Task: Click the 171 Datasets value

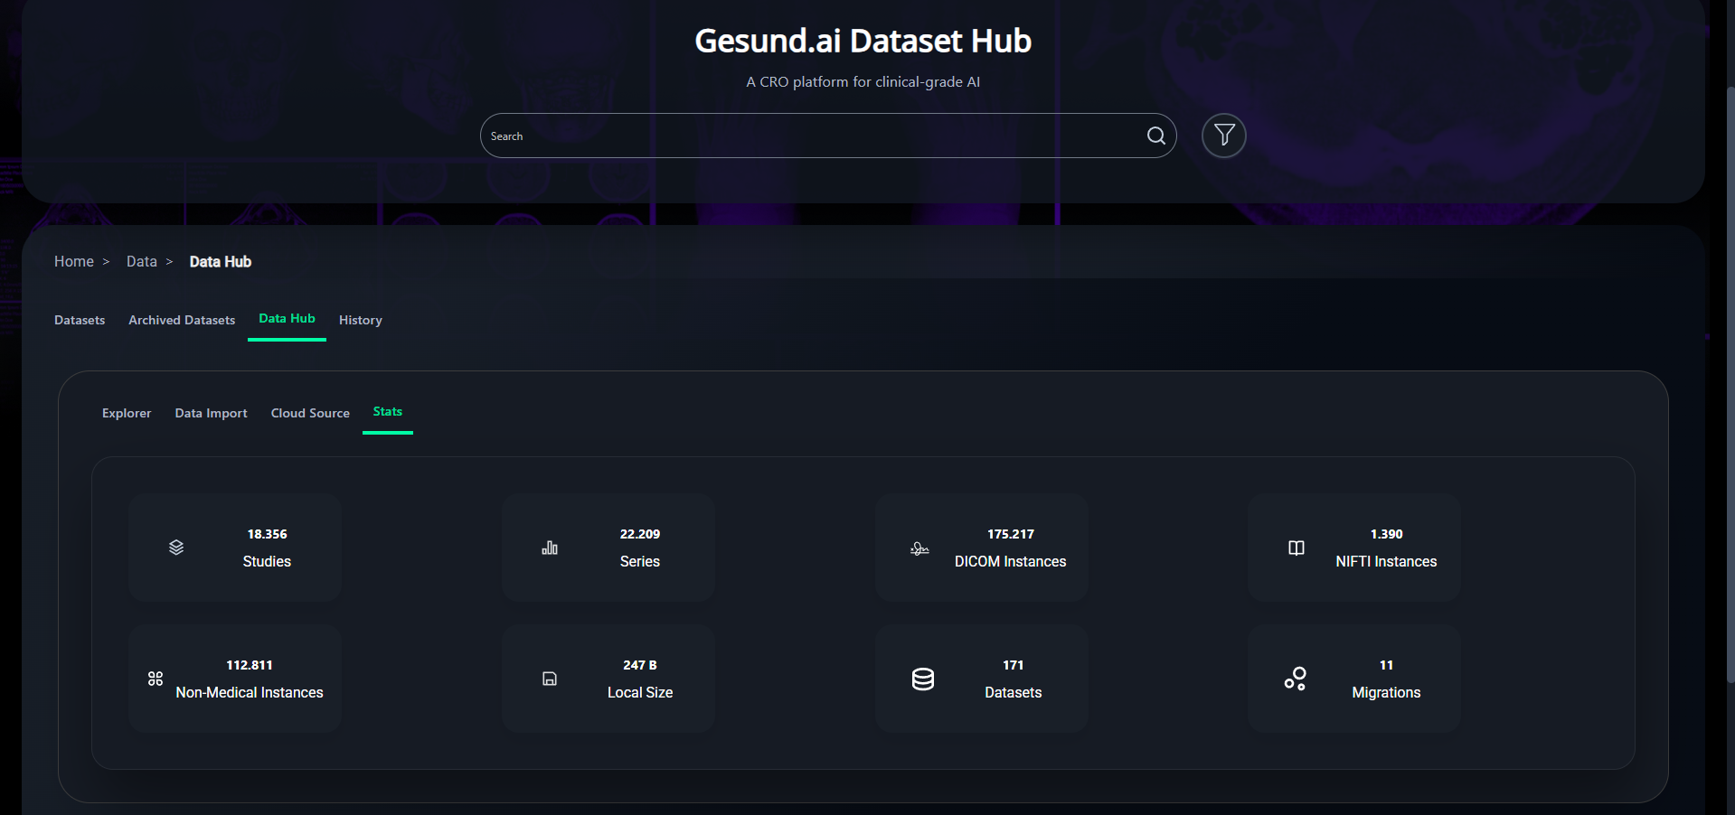Action: point(1014,665)
